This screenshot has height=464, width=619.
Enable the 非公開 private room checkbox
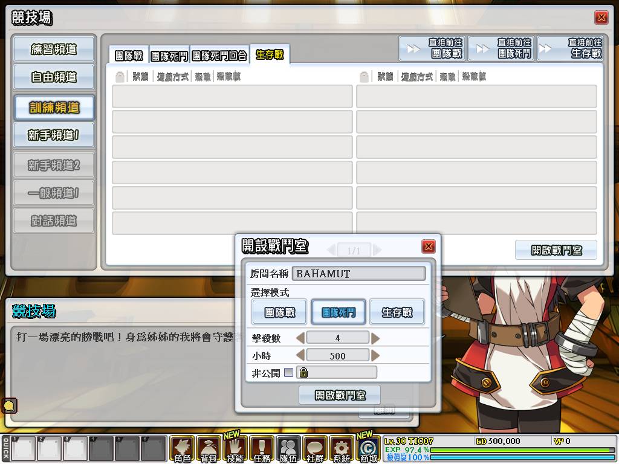[288, 372]
